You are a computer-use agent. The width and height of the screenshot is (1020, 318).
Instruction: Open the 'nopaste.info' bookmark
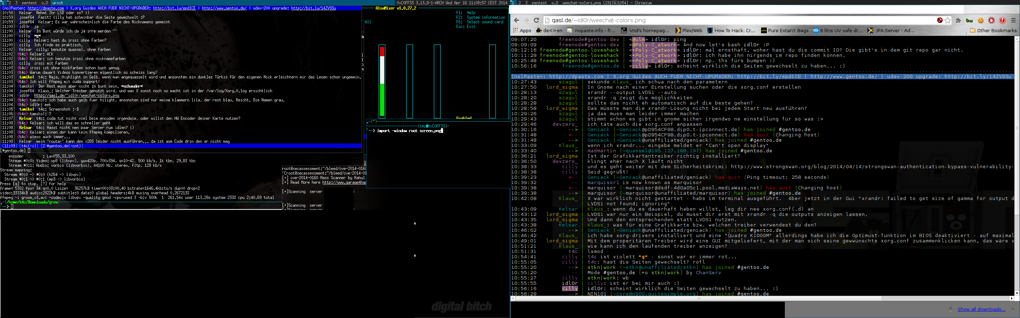pyautogui.click(x=591, y=30)
